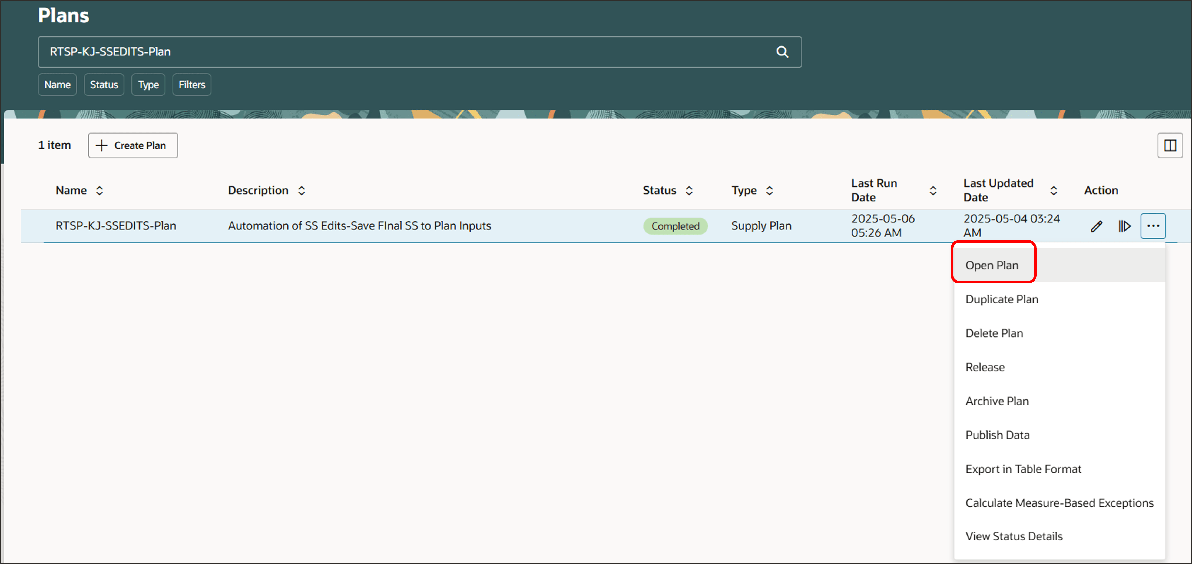Sort by Last Run Date arrows
This screenshot has width=1192, height=564.
[933, 191]
